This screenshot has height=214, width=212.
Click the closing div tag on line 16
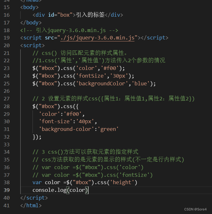[114, 15]
